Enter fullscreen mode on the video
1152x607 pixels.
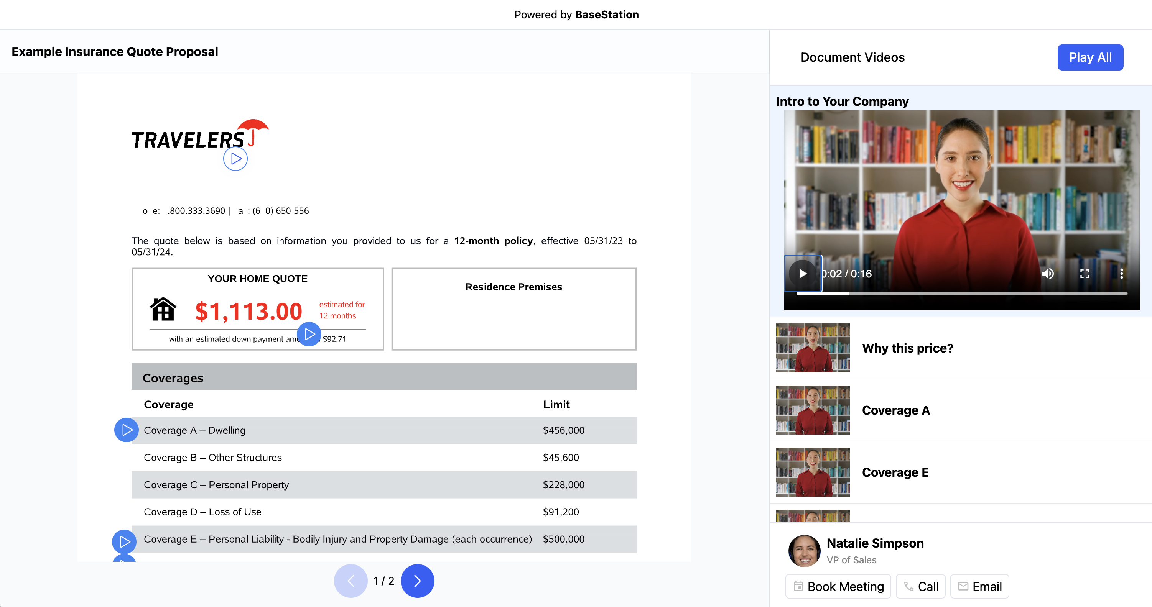pos(1085,274)
